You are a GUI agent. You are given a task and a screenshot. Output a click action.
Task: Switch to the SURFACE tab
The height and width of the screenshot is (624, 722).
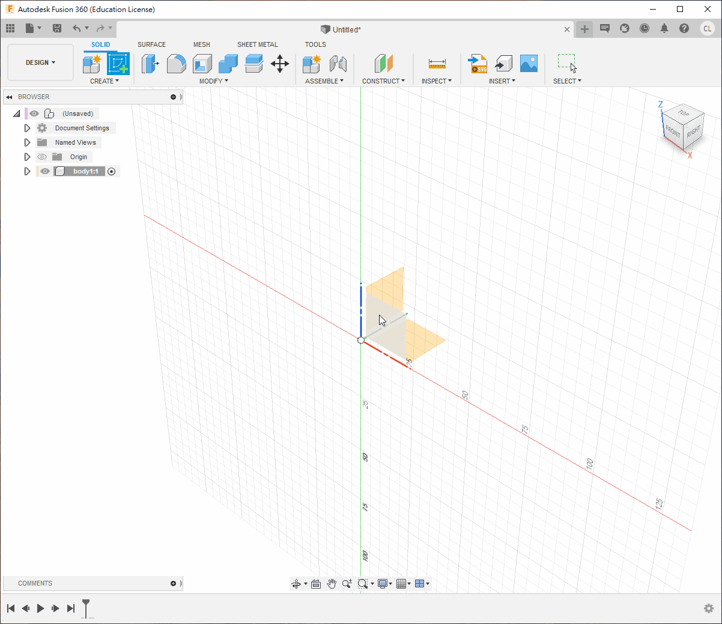[x=151, y=44]
